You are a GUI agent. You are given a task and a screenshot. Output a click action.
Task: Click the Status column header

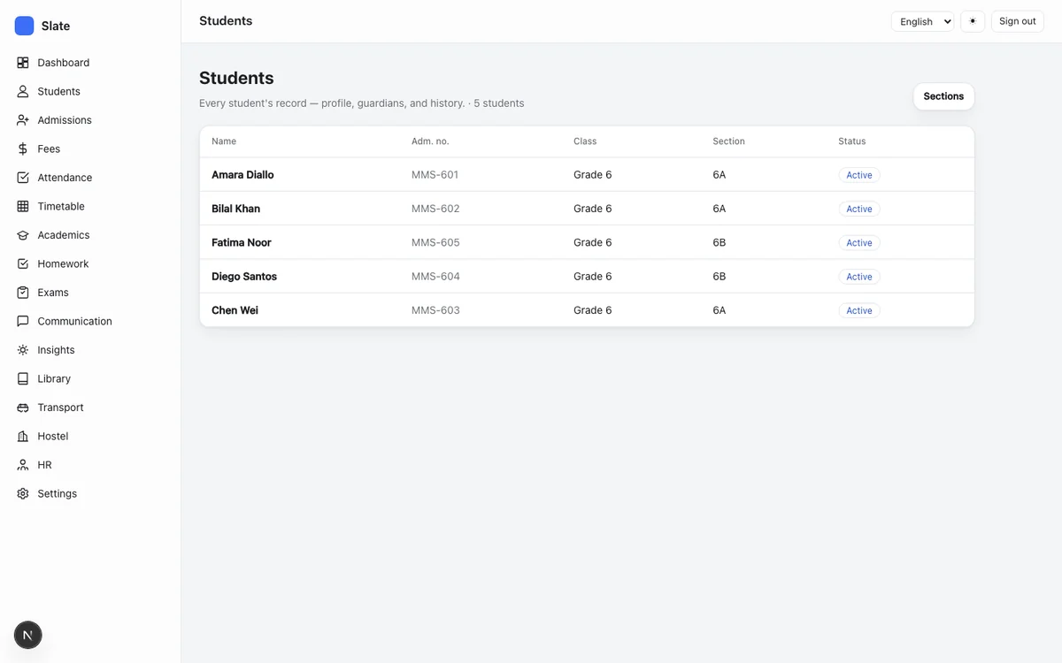(x=852, y=141)
